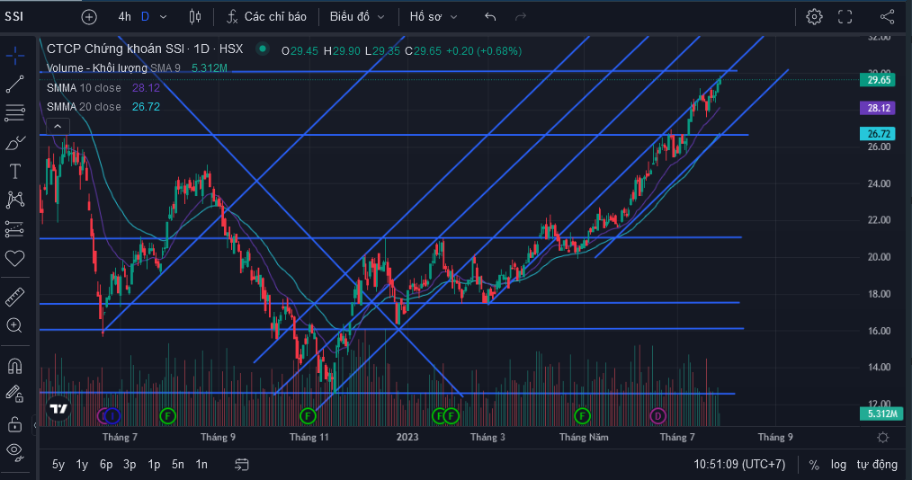Set range to 3p

(130, 465)
